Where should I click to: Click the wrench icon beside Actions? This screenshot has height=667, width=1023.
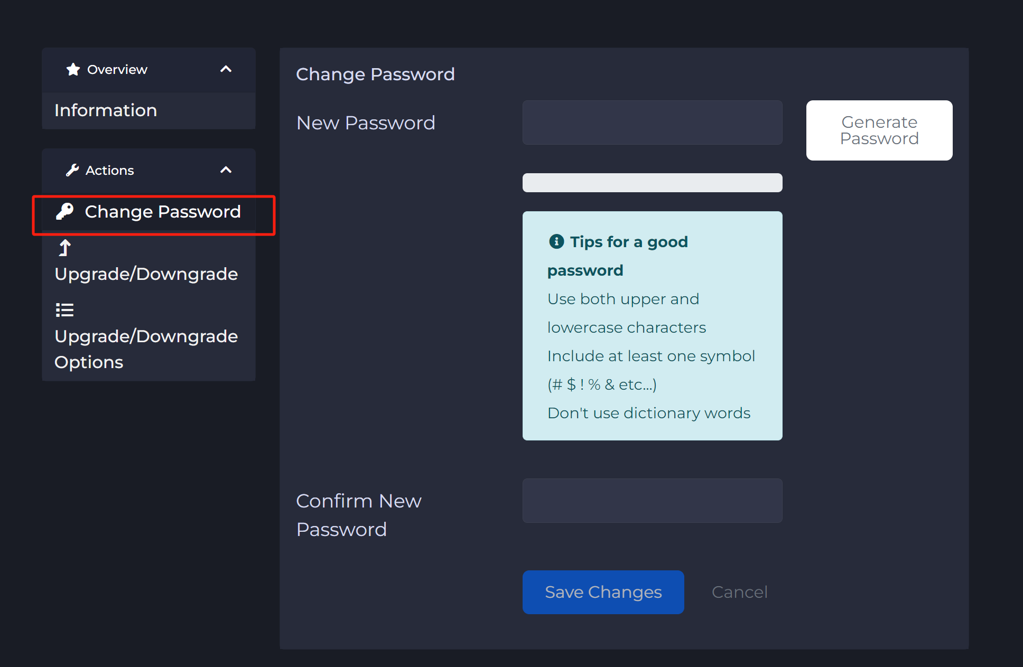pos(72,170)
